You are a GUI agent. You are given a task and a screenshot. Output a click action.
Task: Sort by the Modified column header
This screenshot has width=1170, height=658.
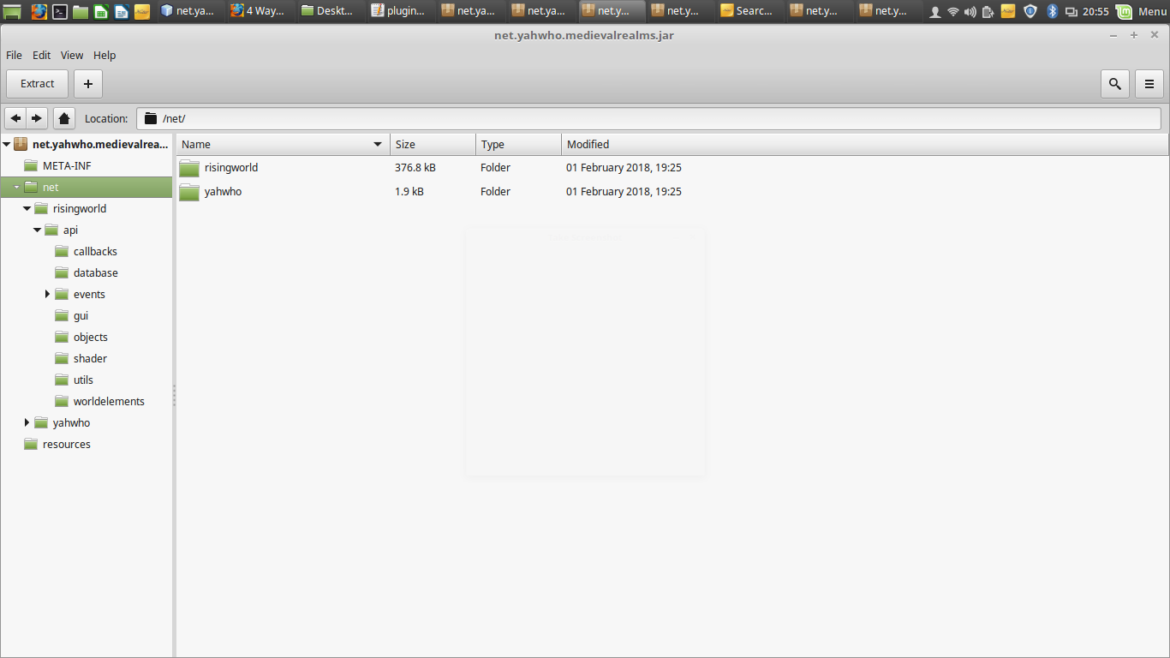864,145
